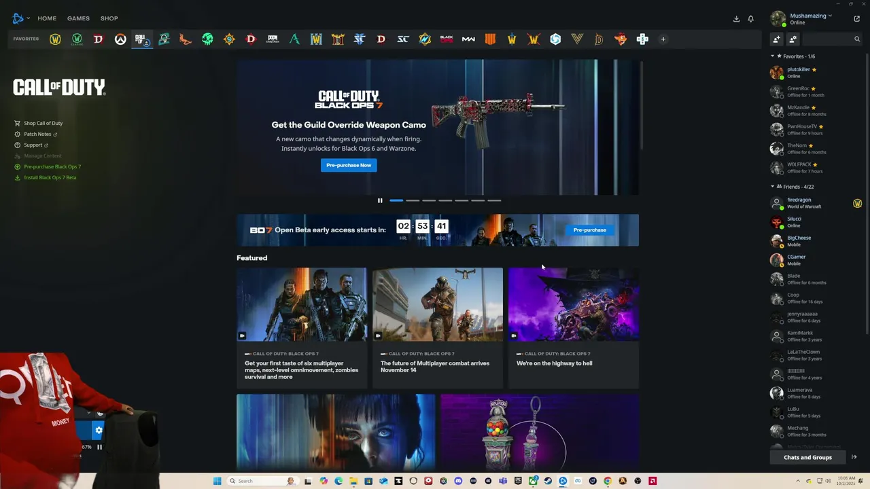
Task: Open Patch Notes link
Action: point(37,134)
